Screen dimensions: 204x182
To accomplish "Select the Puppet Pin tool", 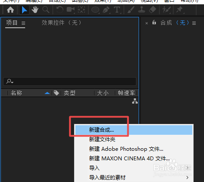I will click(x=180, y=10).
